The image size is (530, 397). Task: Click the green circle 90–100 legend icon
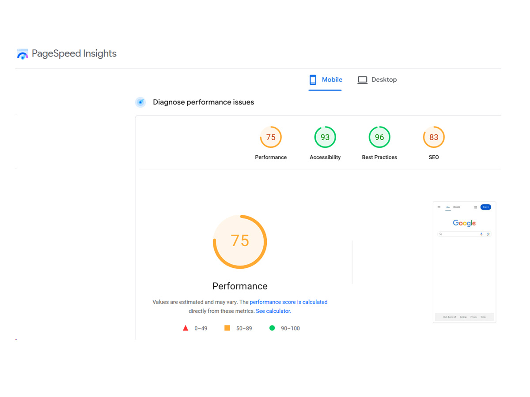tap(272, 328)
